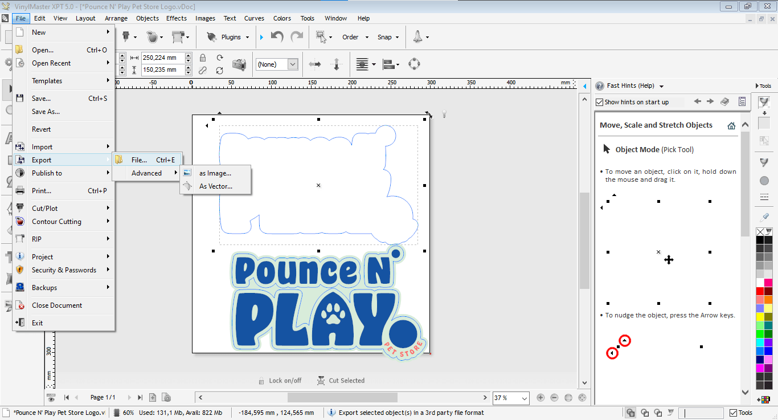Viewport: 778px width, 420px height.
Task: Click the Cut Selected button
Action: [x=341, y=381]
